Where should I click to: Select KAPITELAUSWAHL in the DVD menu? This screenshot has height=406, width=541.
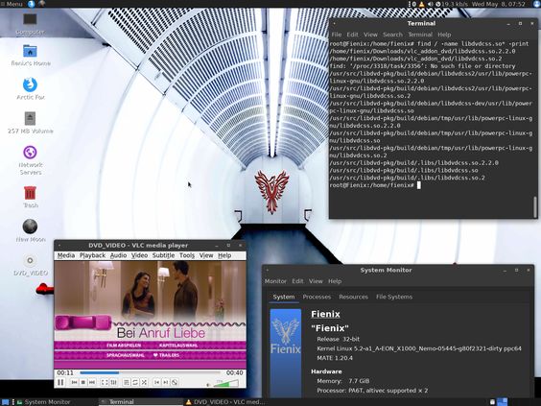coord(178,346)
